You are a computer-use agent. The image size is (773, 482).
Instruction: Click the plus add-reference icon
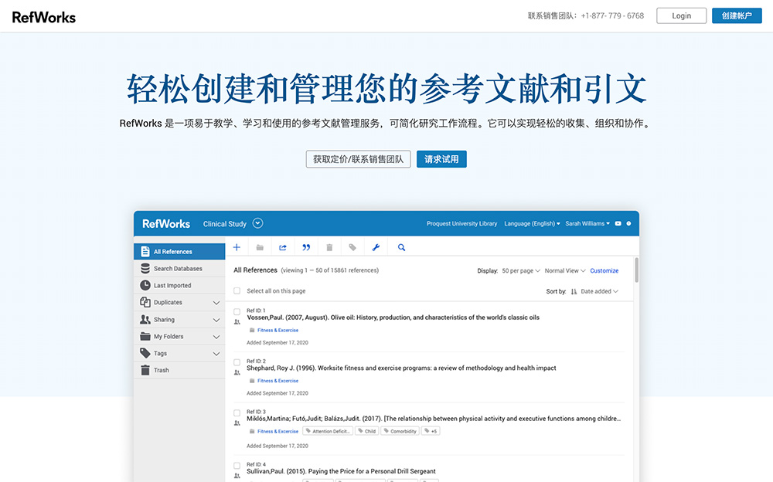(x=237, y=247)
